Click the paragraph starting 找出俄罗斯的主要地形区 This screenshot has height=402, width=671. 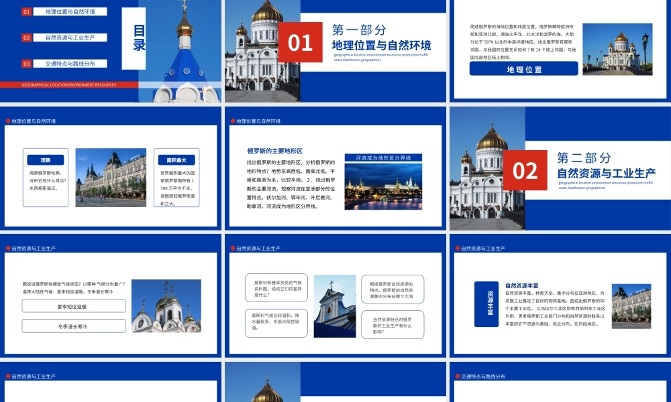click(x=291, y=184)
